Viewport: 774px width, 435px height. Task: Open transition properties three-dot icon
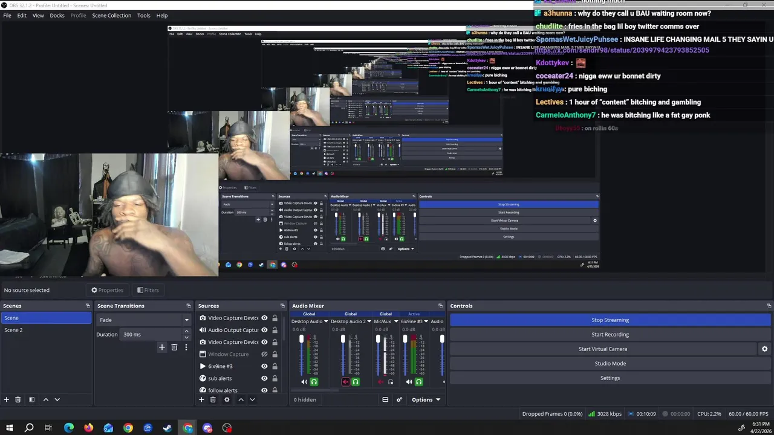click(186, 347)
